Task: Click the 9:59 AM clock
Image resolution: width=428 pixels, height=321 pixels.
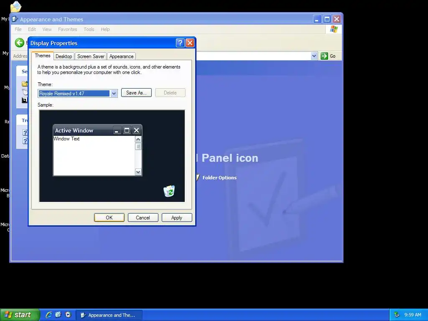Action: [x=413, y=315]
